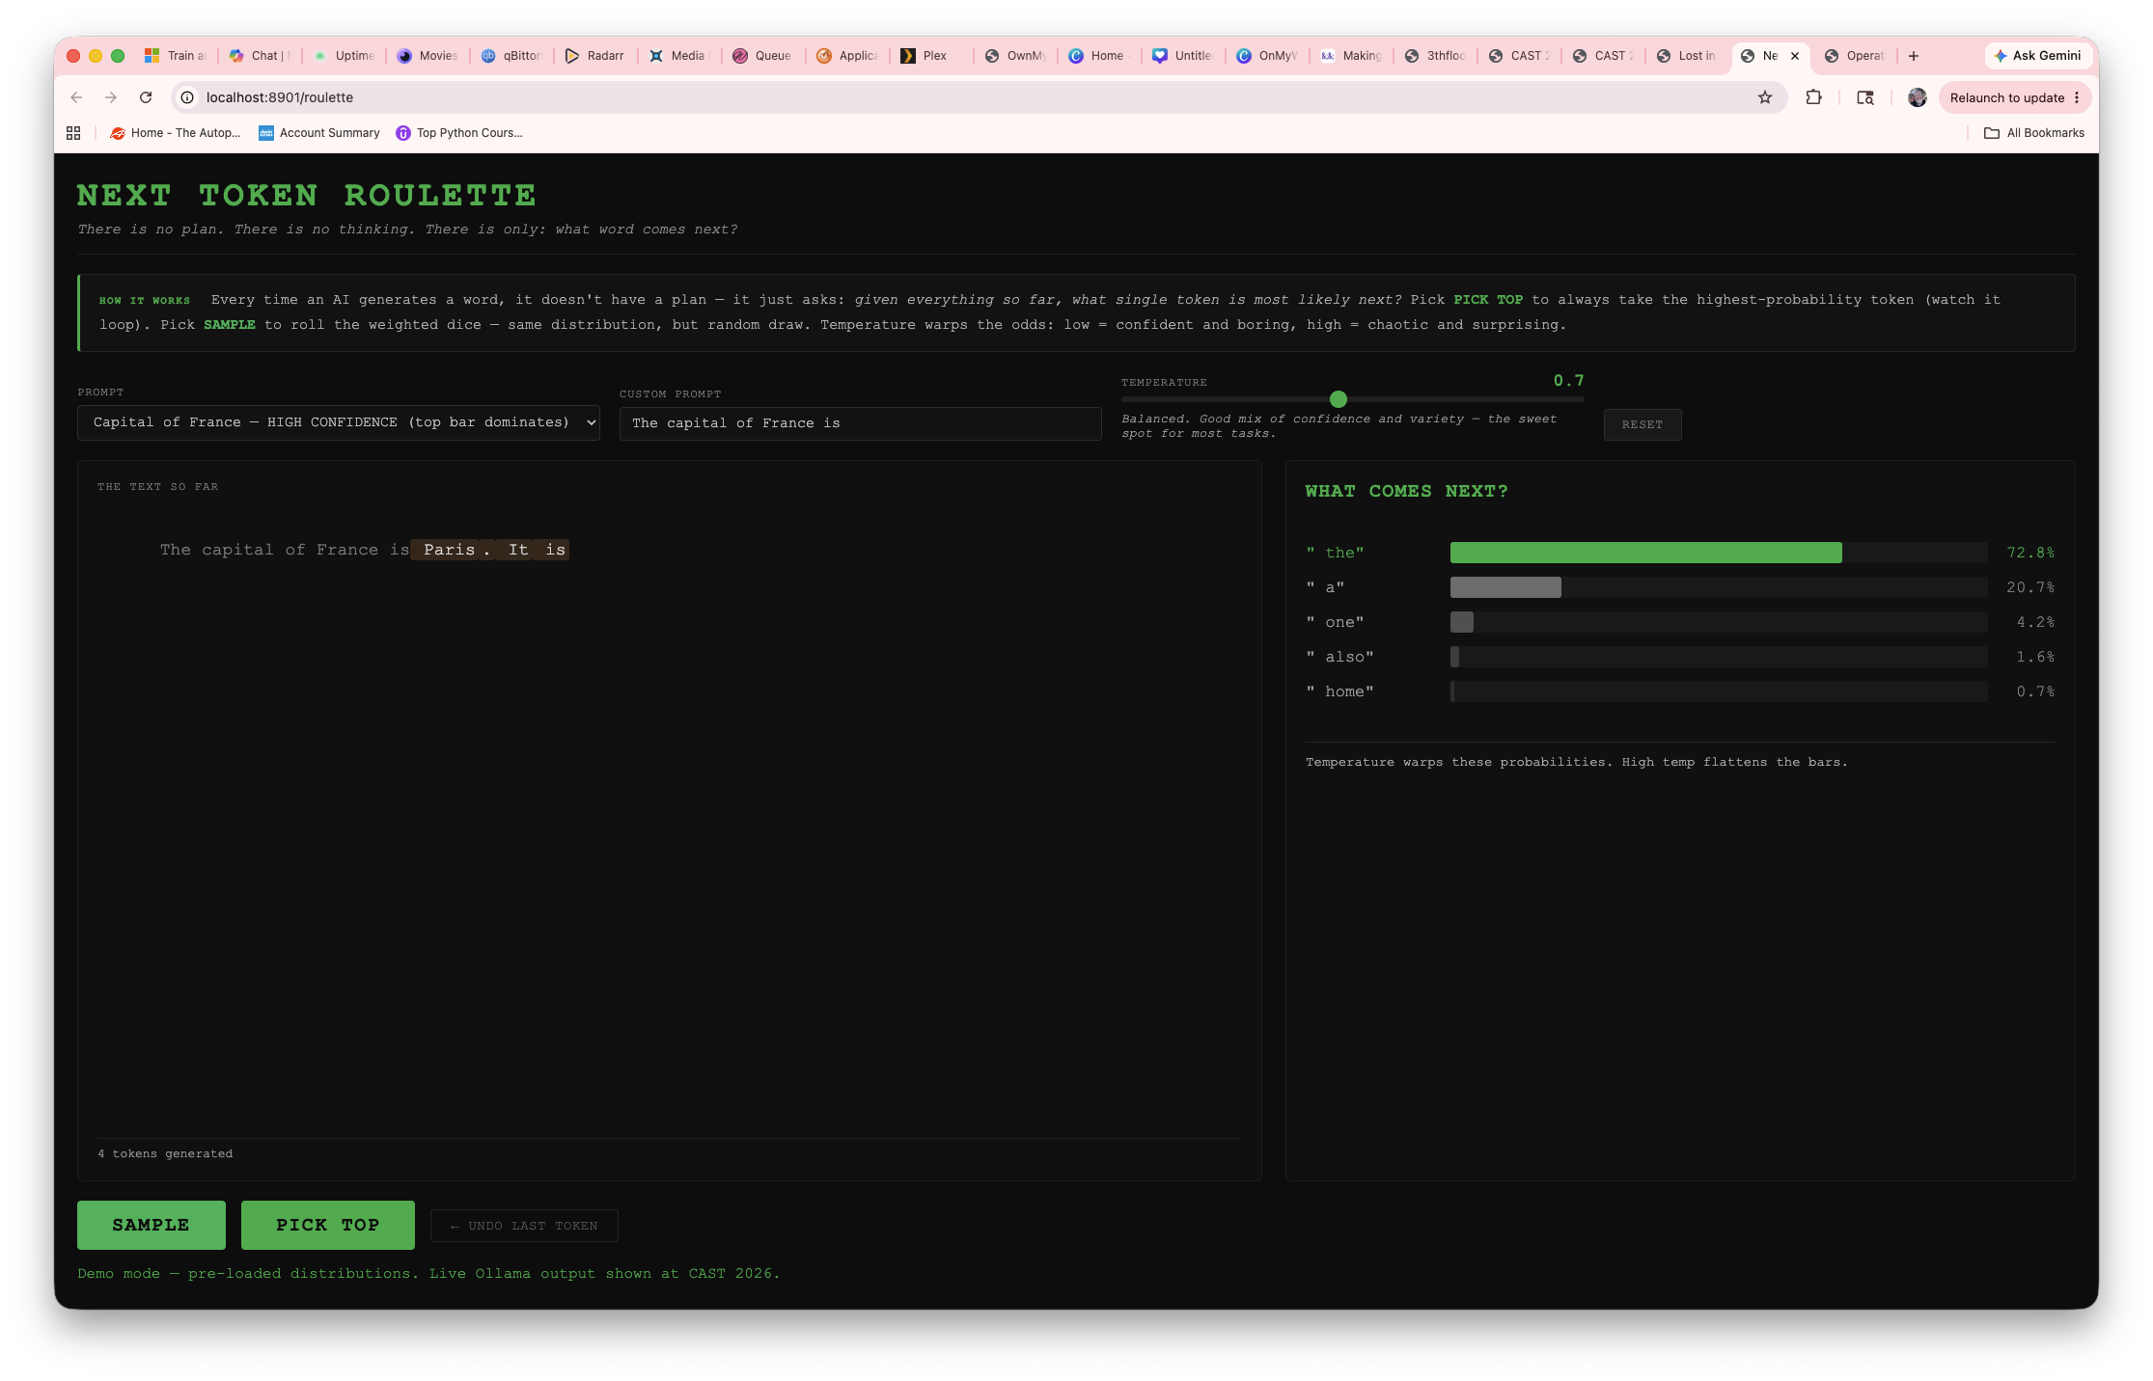Click Ask Gemini button

pos(2037,56)
